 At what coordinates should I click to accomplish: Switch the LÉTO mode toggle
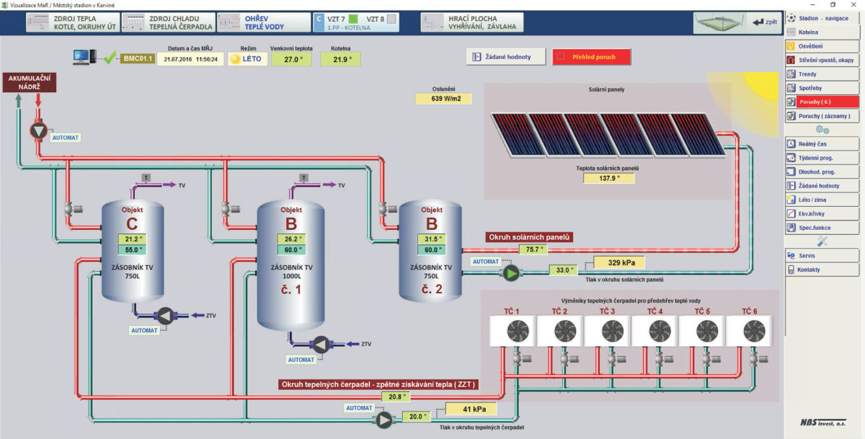(245, 59)
